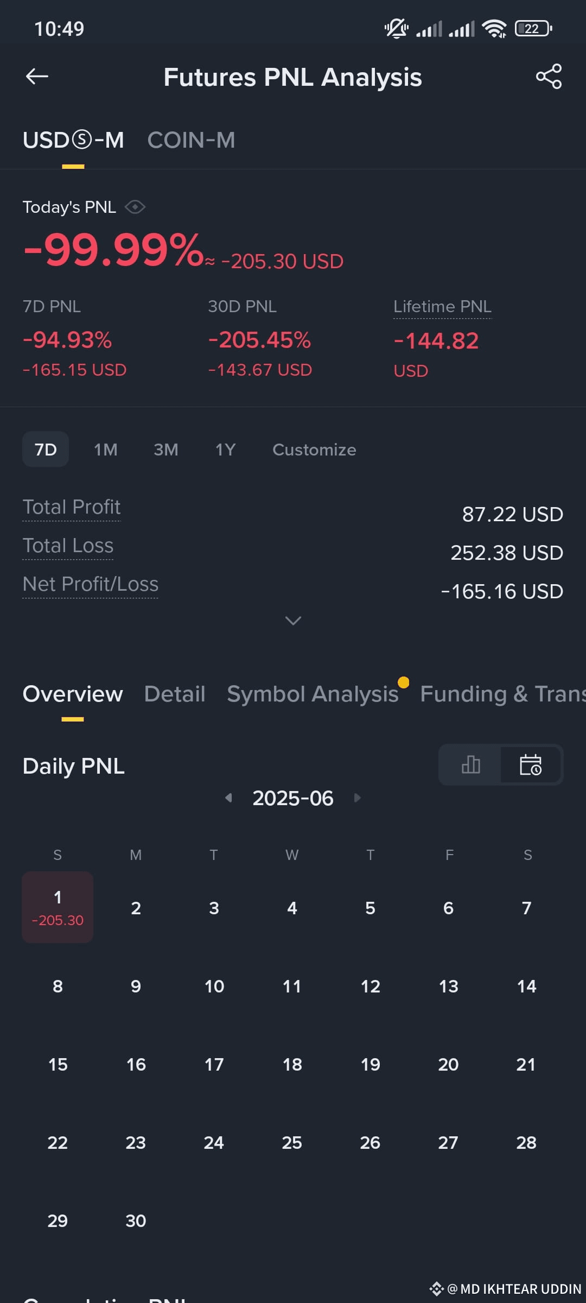
Task: Select the 7D time range
Action: click(x=46, y=449)
